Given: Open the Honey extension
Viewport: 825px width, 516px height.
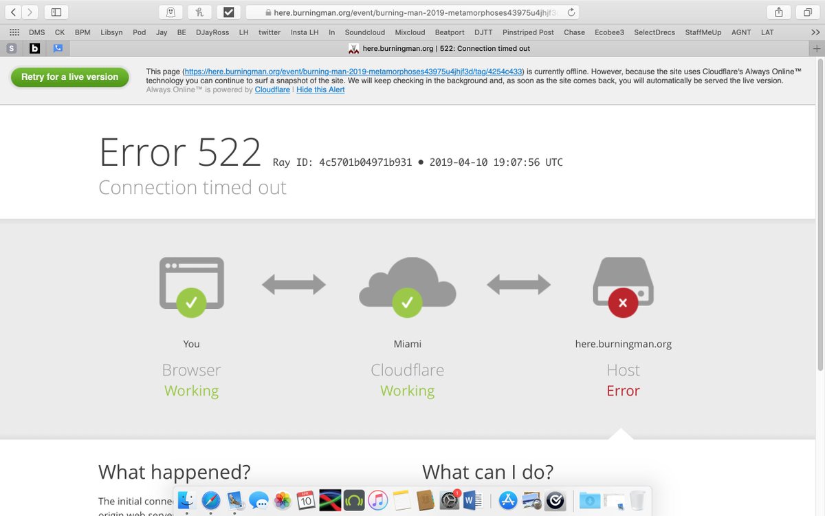Looking at the screenshot, I should 199,12.
